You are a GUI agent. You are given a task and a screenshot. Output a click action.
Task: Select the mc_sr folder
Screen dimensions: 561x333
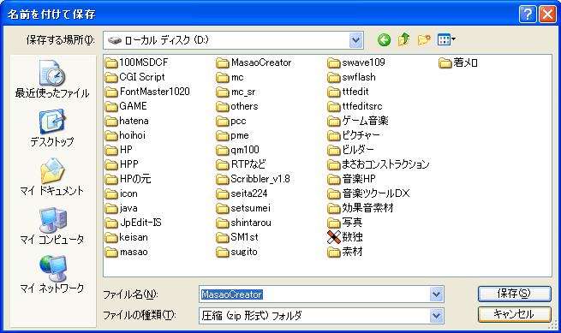click(x=236, y=92)
